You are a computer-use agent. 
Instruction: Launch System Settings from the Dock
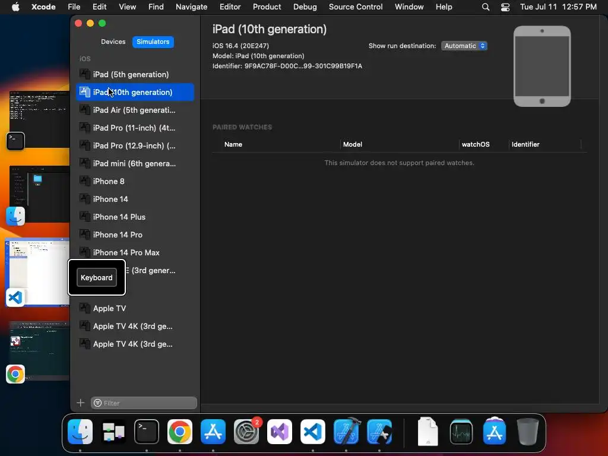[x=246, y=432]
